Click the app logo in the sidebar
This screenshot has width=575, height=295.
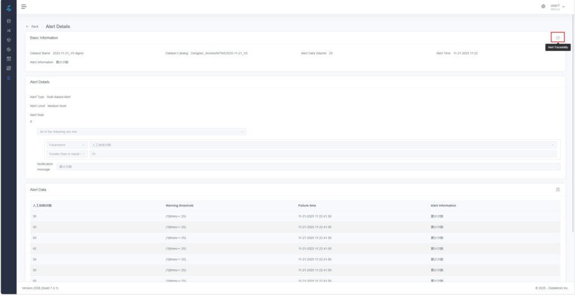[x=8, y=7]
